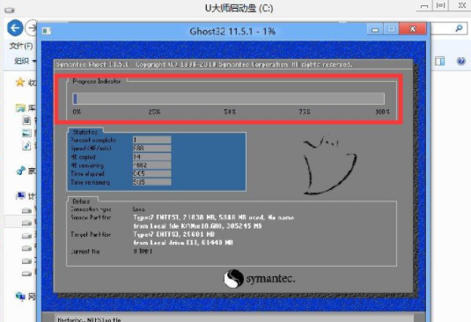Select the Favorites star in Explorer sidebar
Viewport: 471px width, 322px height.
coord(20,82)
